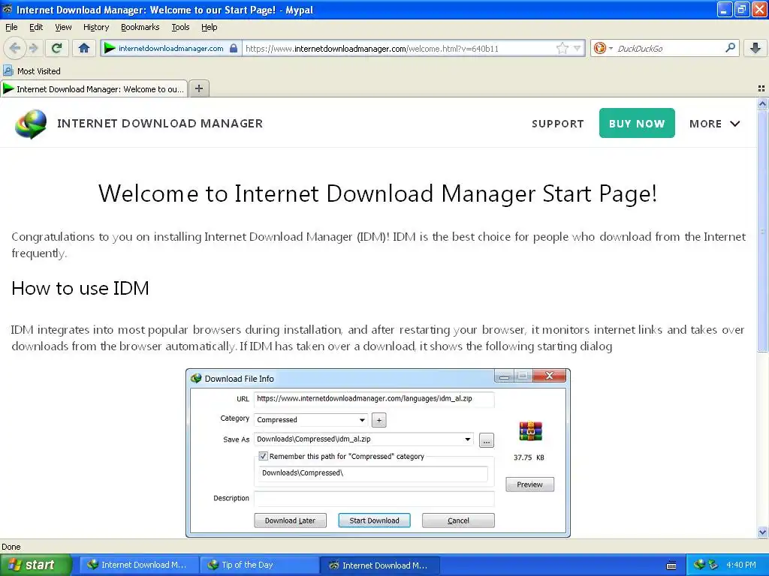This screenshot has height=576, width=769.
Task: Click the vertical scrollbar down arrow
Action: (762, 532)
